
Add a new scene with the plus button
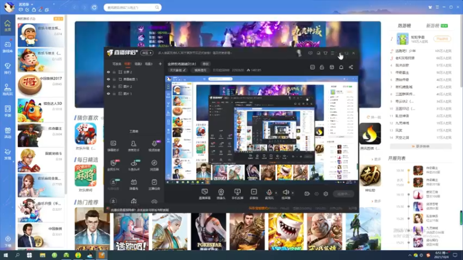[x=160, y=64]
